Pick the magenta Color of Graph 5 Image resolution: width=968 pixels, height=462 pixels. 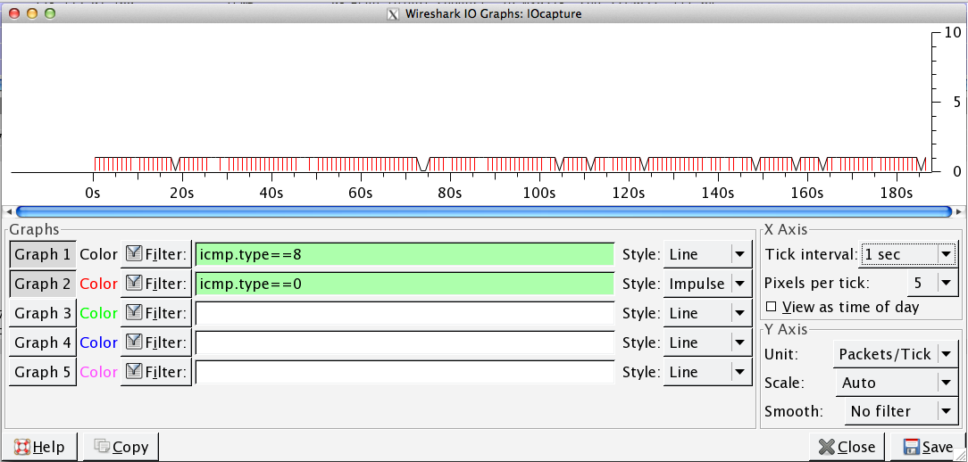click(x=99, y=373)
